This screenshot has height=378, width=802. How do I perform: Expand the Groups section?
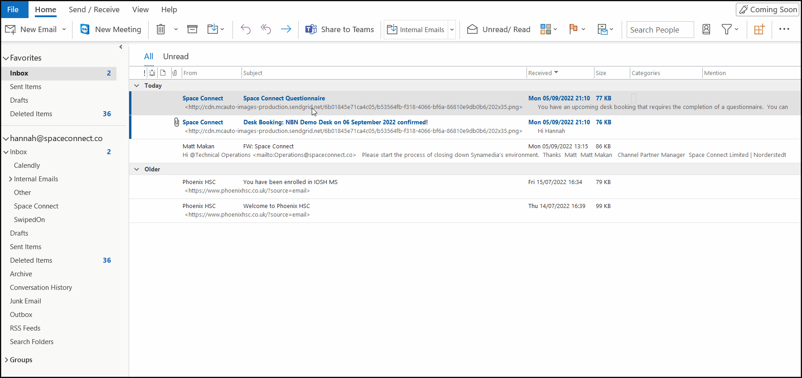click(x=6, y=360)
